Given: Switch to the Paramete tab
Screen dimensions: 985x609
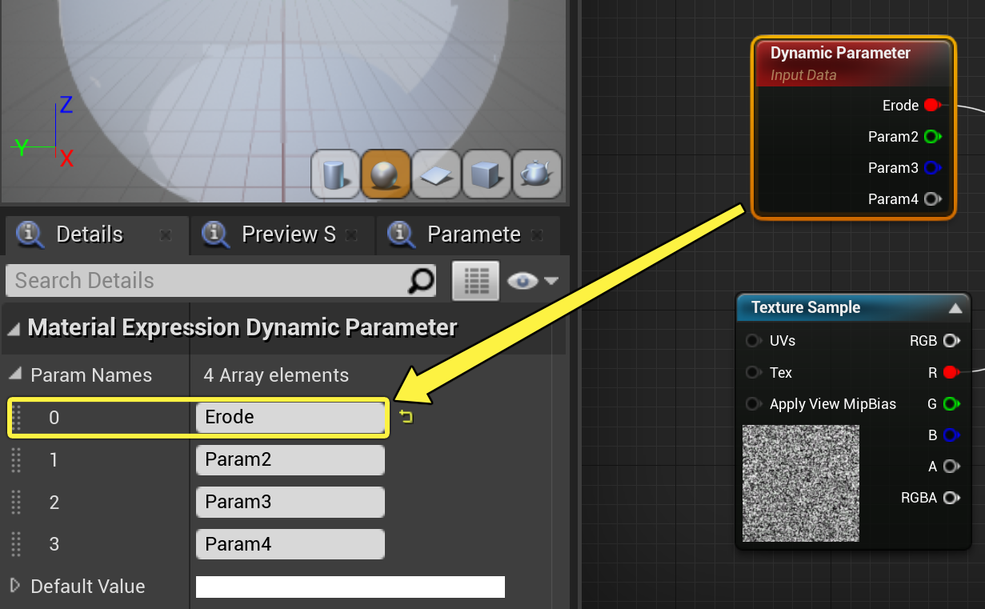Looking at the screenshot, I should pyautogui.click(x=474, y=234).
